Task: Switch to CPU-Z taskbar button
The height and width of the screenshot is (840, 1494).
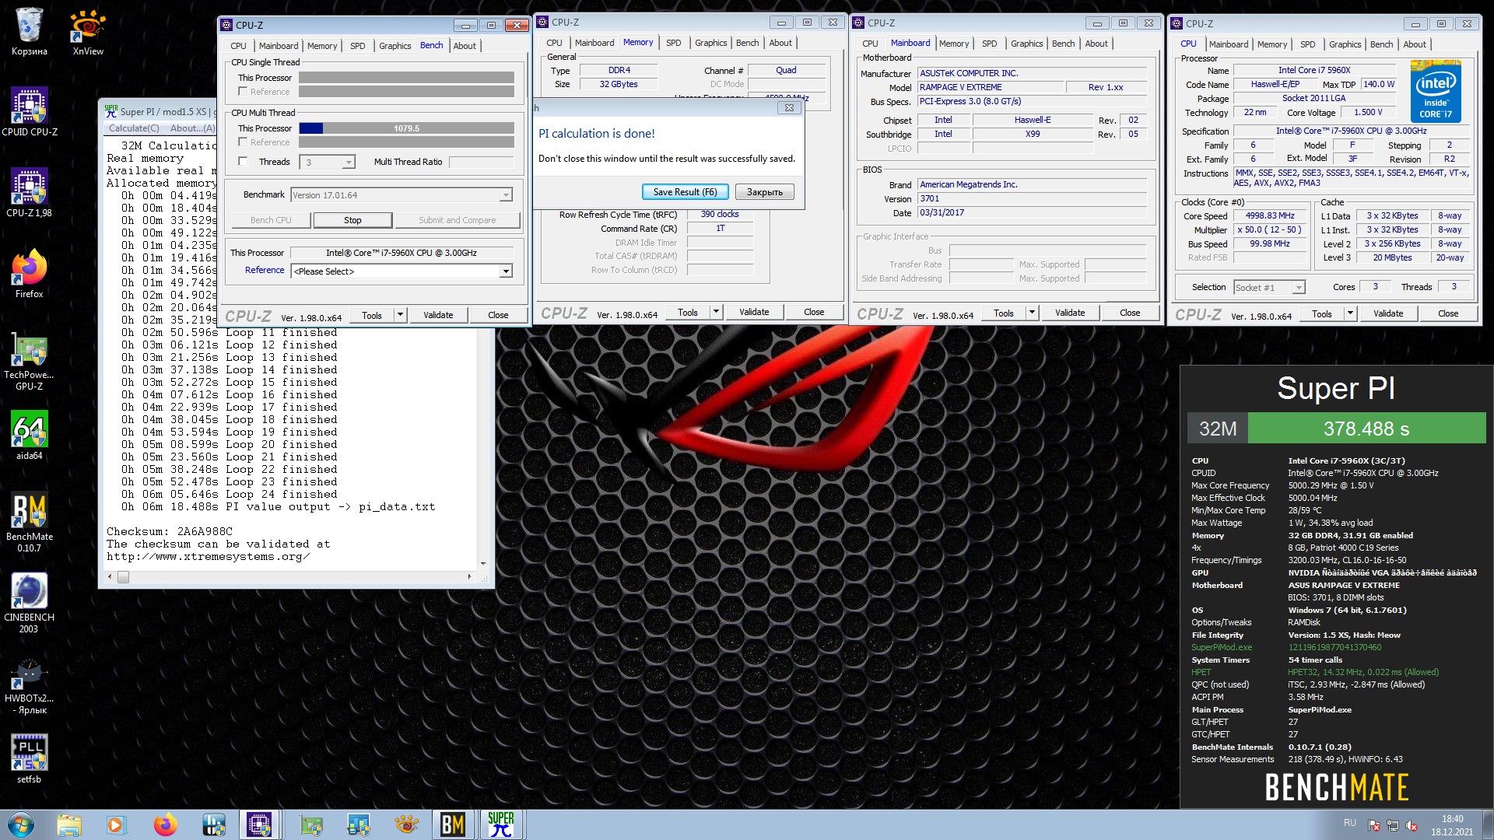Action: click(258, 824)
